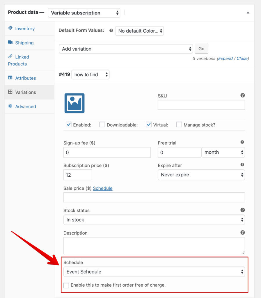The image size is (261, 298).
Task: Click the help icon next to SKU
Action: click(x=242, y=95)
